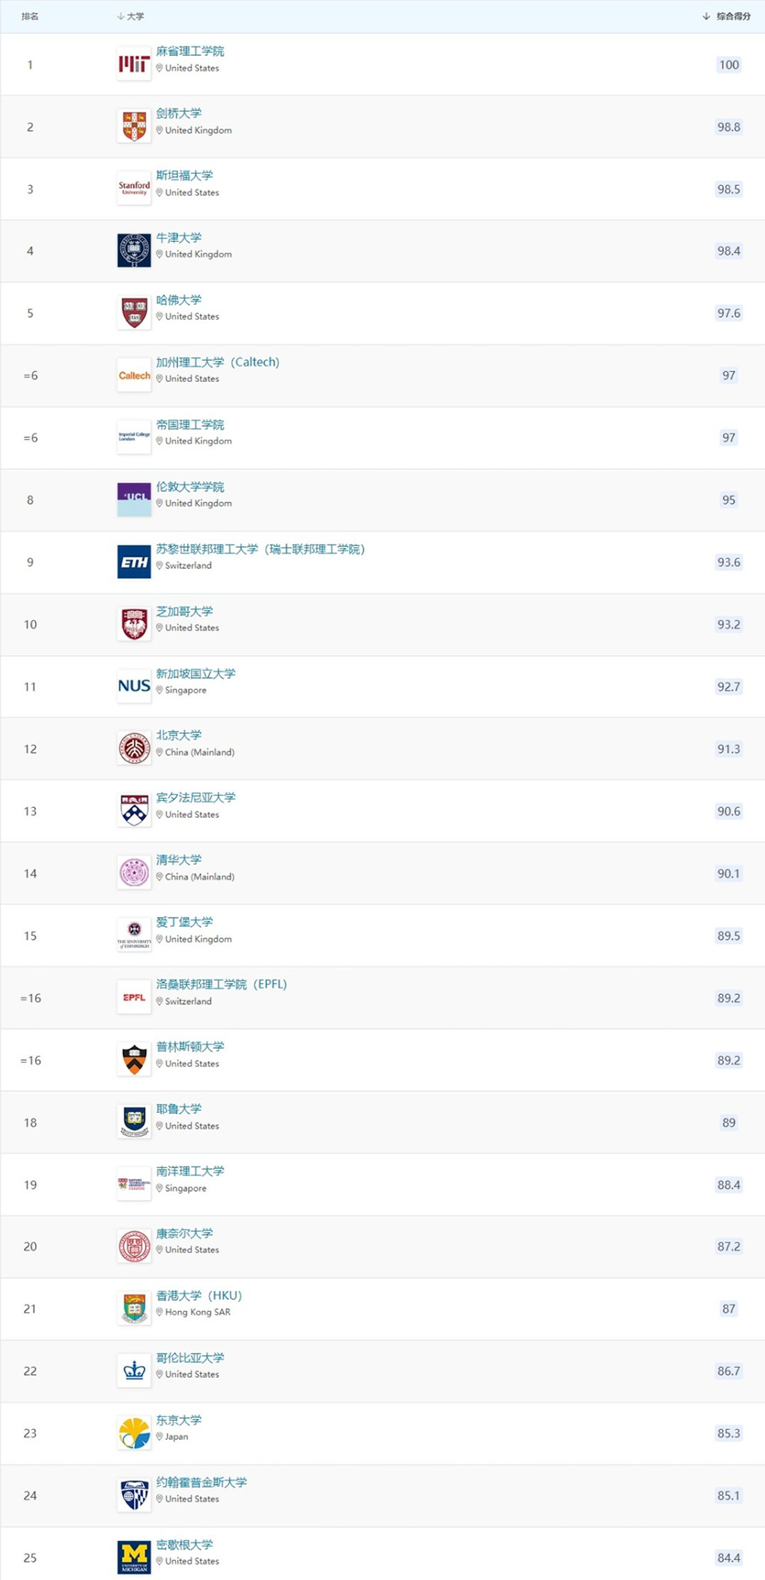The width and height of the screenshot is (765, 1580).
Task: Click the University of Michigan M logo
Action: tap(134, 1557)
